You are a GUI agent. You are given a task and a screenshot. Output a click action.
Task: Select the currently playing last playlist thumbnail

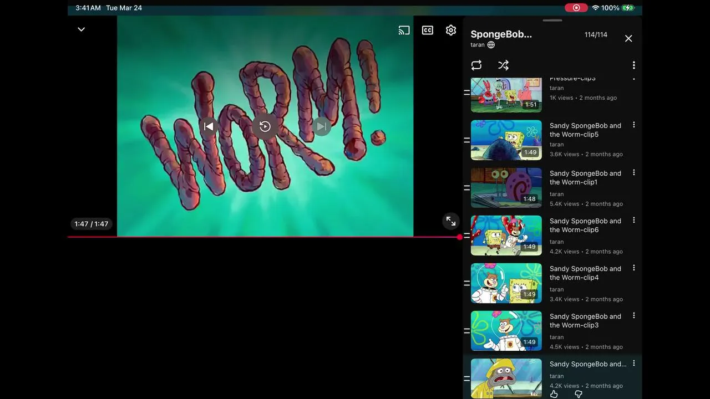pos(506,378)
